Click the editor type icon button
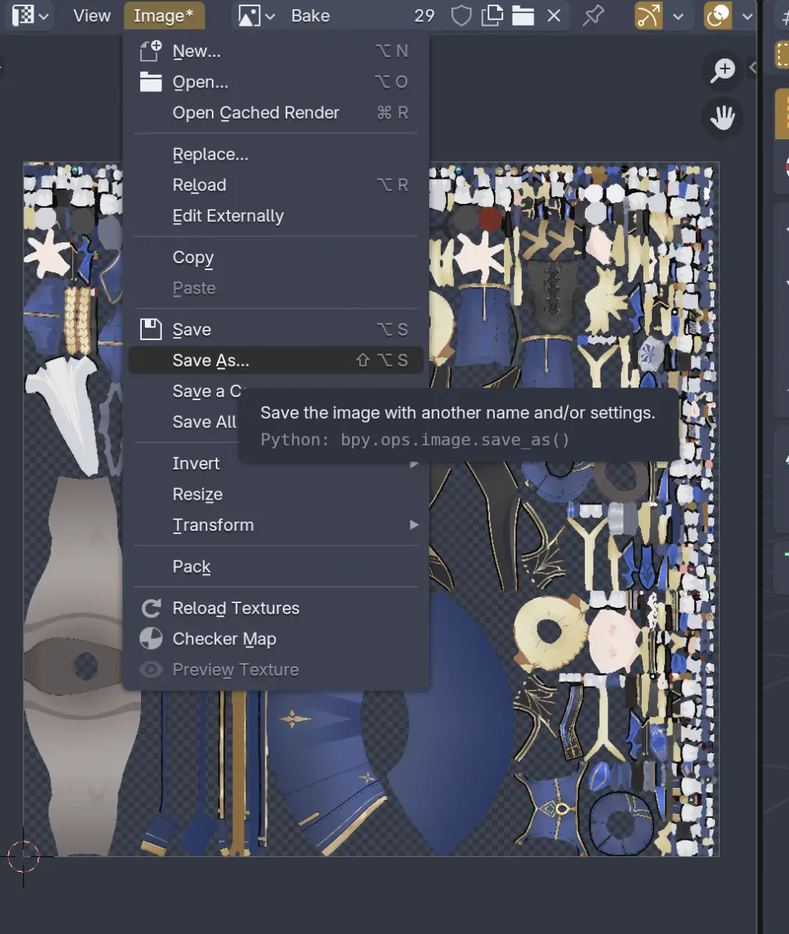The width and height of the screenshot is (789, 934). click(23, 15)
